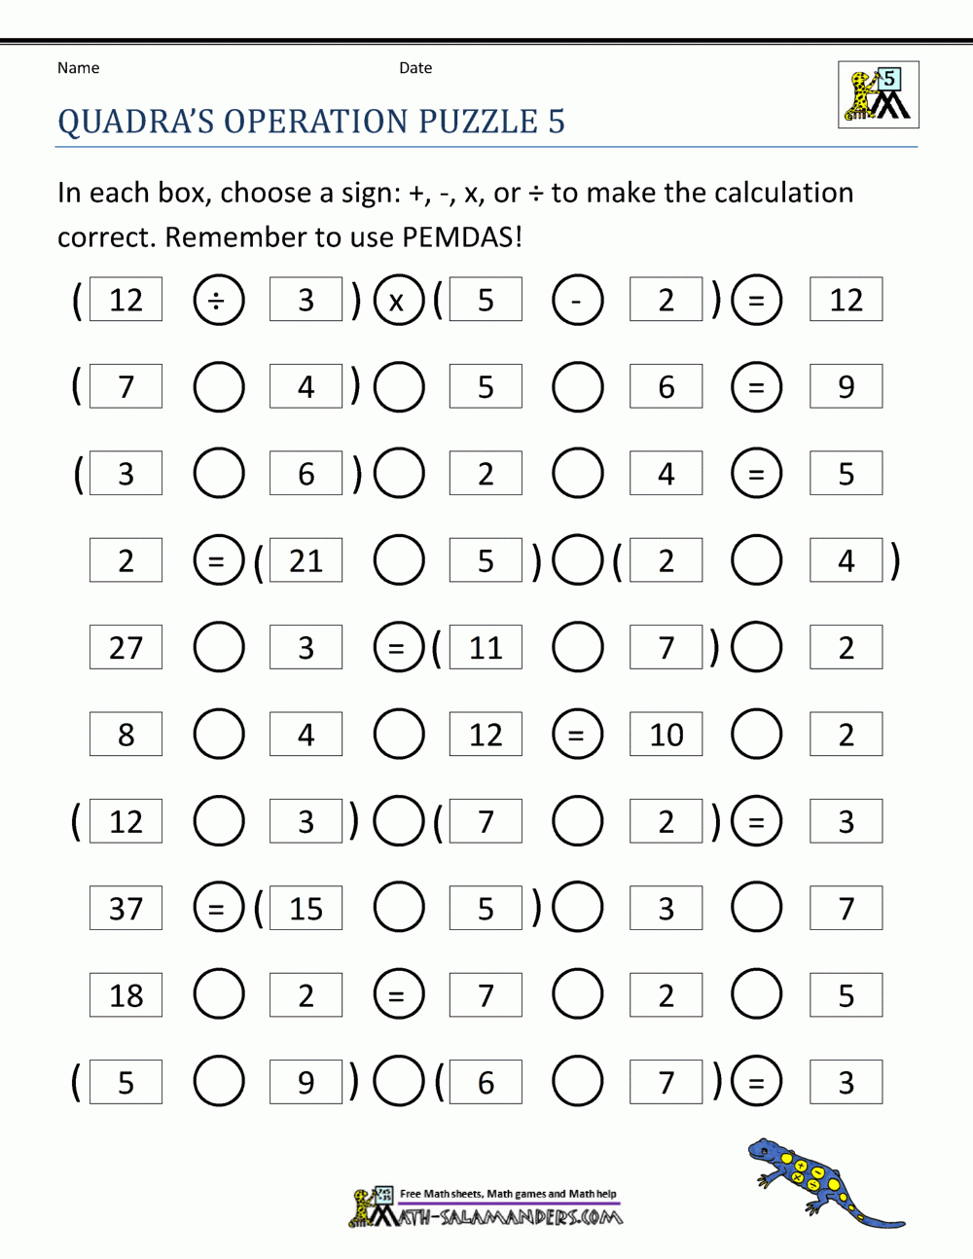Click the number box containing 37
Image resolution: width=973 pixels, height=1259 pixels.
pyautogui.click(x=126, y=909)
